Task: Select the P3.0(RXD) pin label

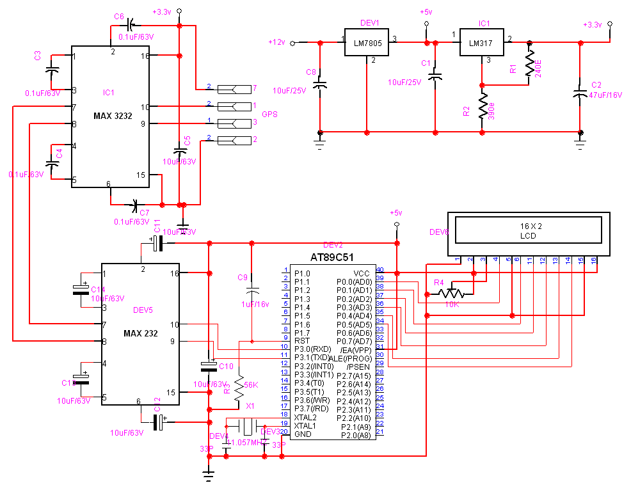Action: 312,349
